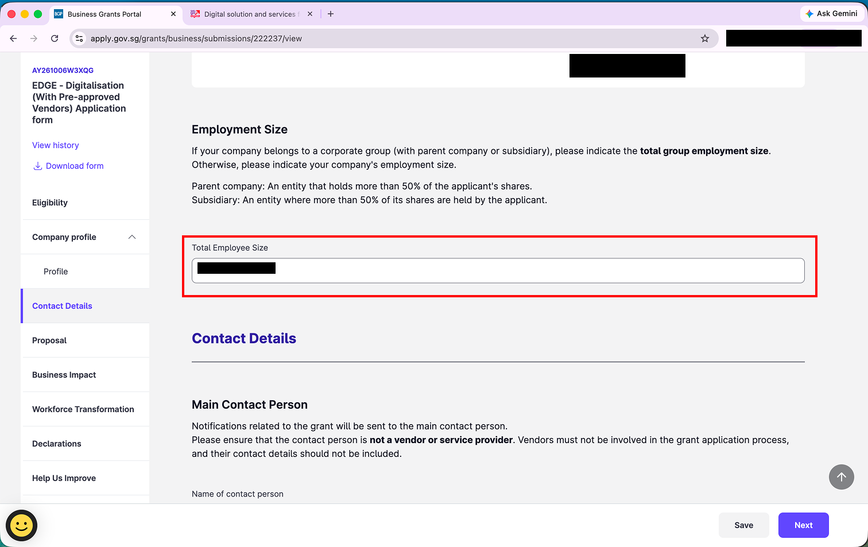Click the scroll-to-top arrow button
The height and width of the screenshot is (547, 868).
(x=842, y=477)
